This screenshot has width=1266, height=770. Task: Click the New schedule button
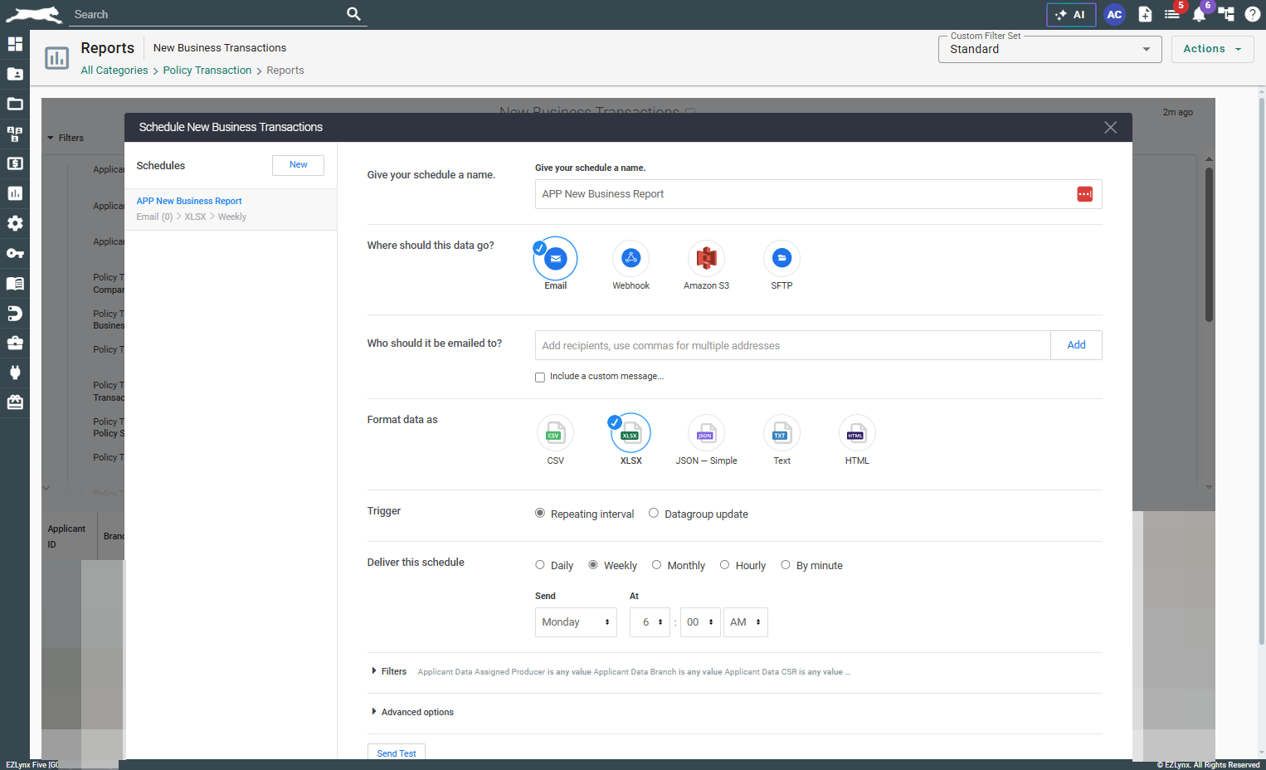298,165
